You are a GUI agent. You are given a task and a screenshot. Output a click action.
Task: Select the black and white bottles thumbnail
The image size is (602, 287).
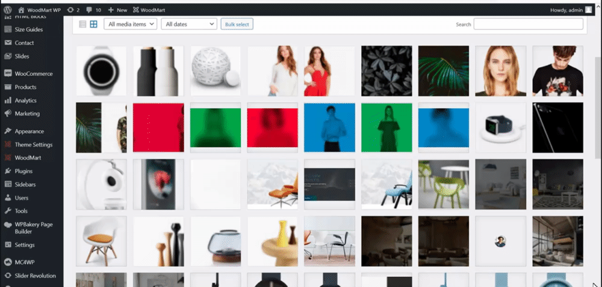[158, 71]
